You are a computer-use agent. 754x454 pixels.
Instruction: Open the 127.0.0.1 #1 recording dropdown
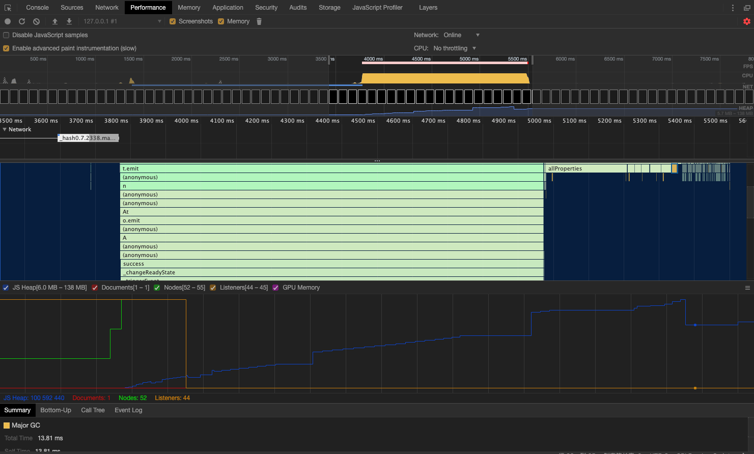click(122, 21)
